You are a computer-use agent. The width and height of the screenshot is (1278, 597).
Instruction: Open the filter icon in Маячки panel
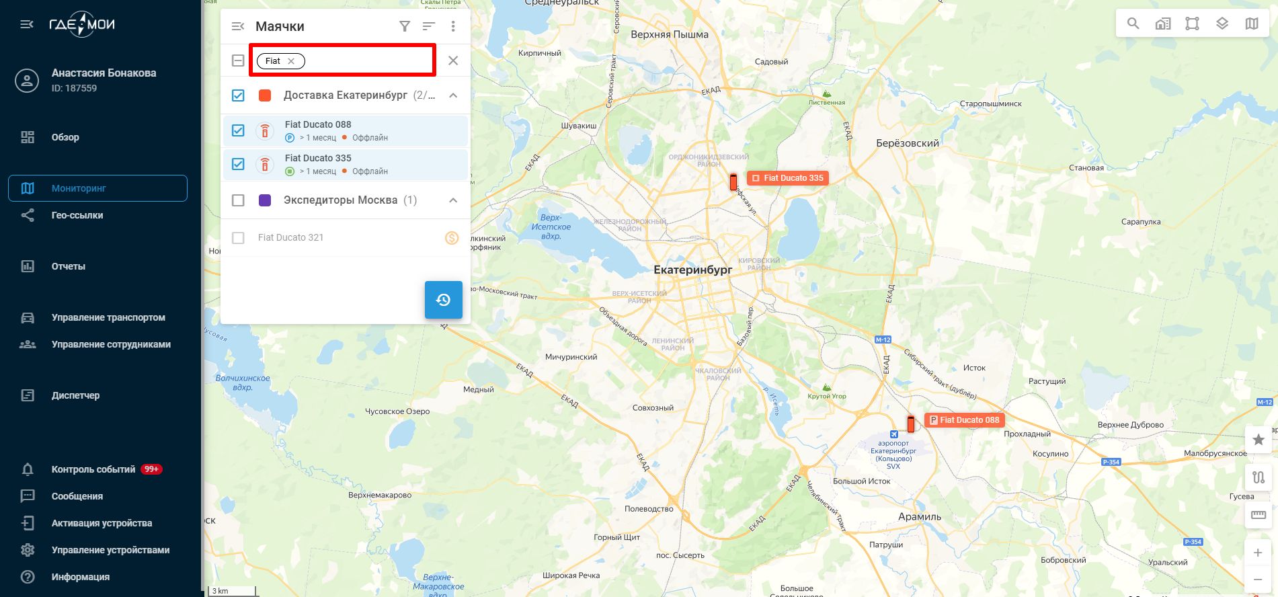click(405, 26)
